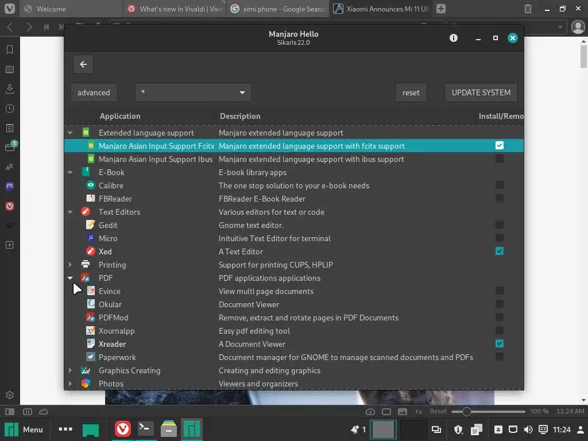Image resolution: width=588 pixels, height=441 pixels.
Task: Click the FBReader app icon
Action: click(90, 198)
